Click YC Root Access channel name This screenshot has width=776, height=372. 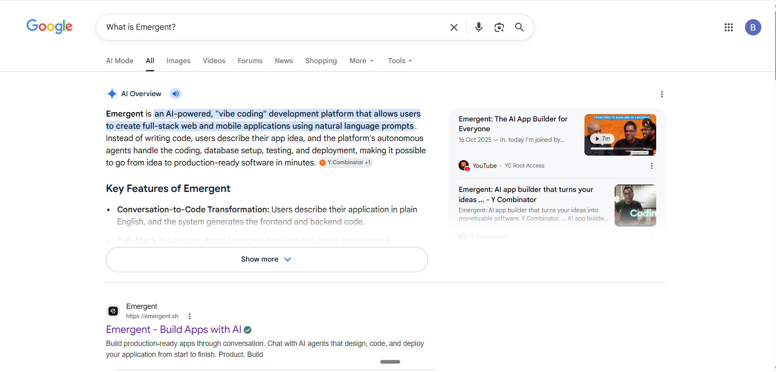pos(524,166)
